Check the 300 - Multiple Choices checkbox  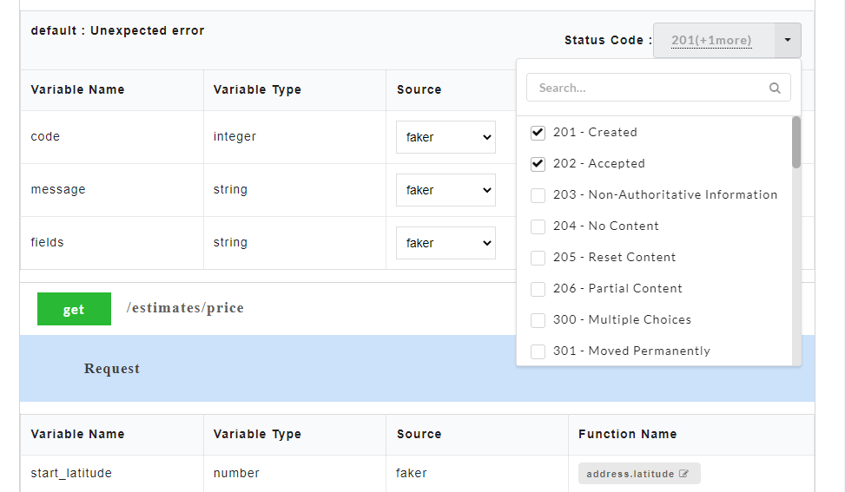538,319
